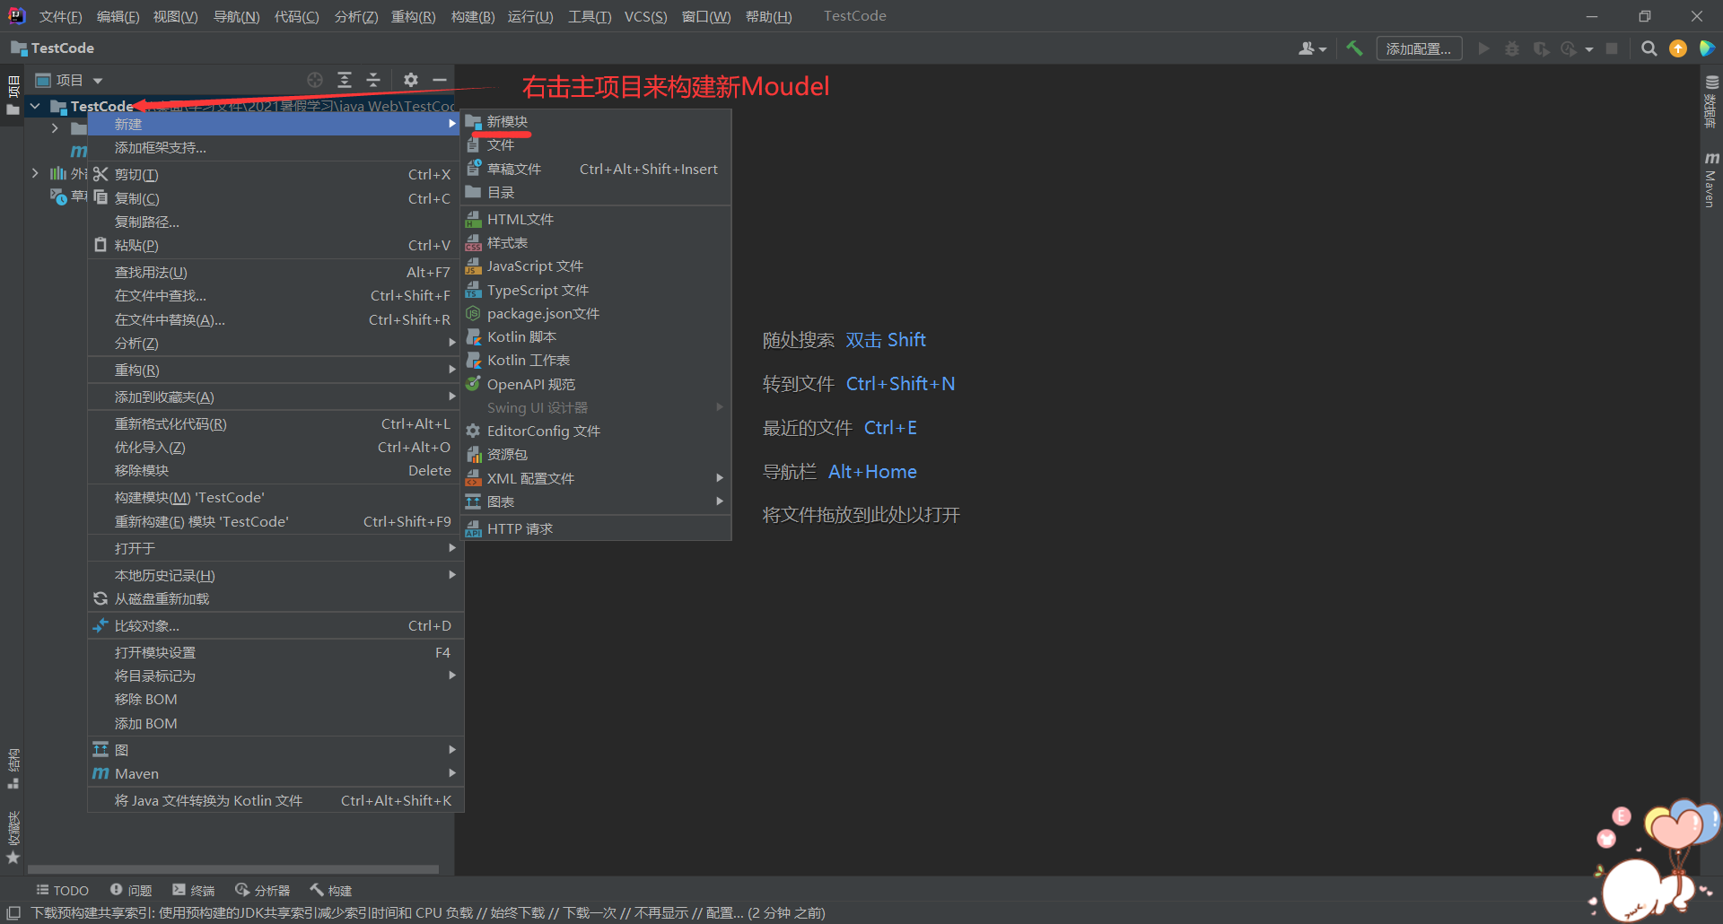Select 样式表 in the New submenu
Screen dimensions: 1723x924
click(x=597, y=242)
